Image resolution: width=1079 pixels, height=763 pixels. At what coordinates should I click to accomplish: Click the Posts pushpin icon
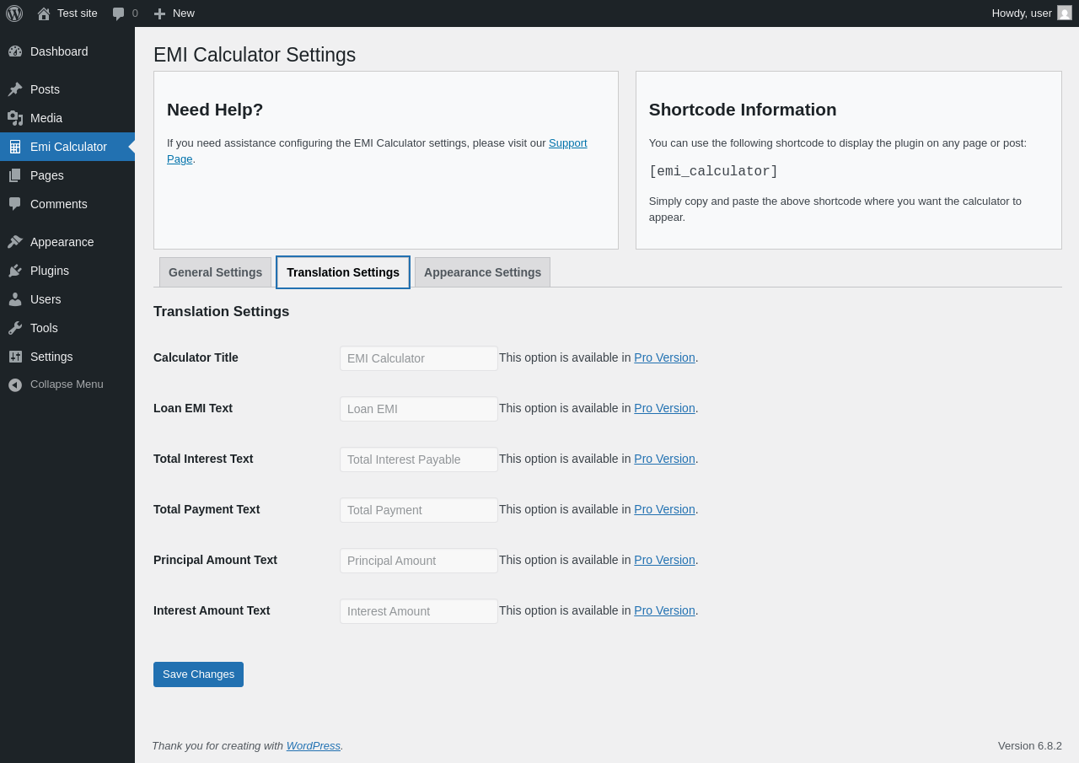click(15, 89)
